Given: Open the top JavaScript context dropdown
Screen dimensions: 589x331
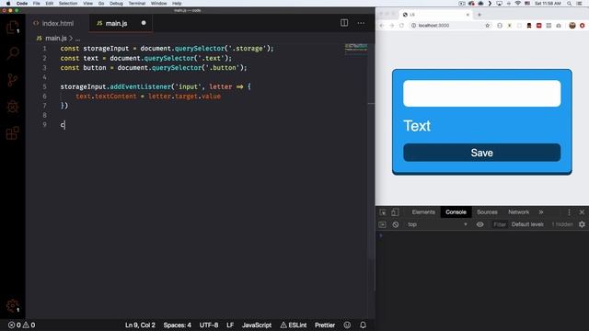Looking at the screenshot, I should tap(437, 224).
